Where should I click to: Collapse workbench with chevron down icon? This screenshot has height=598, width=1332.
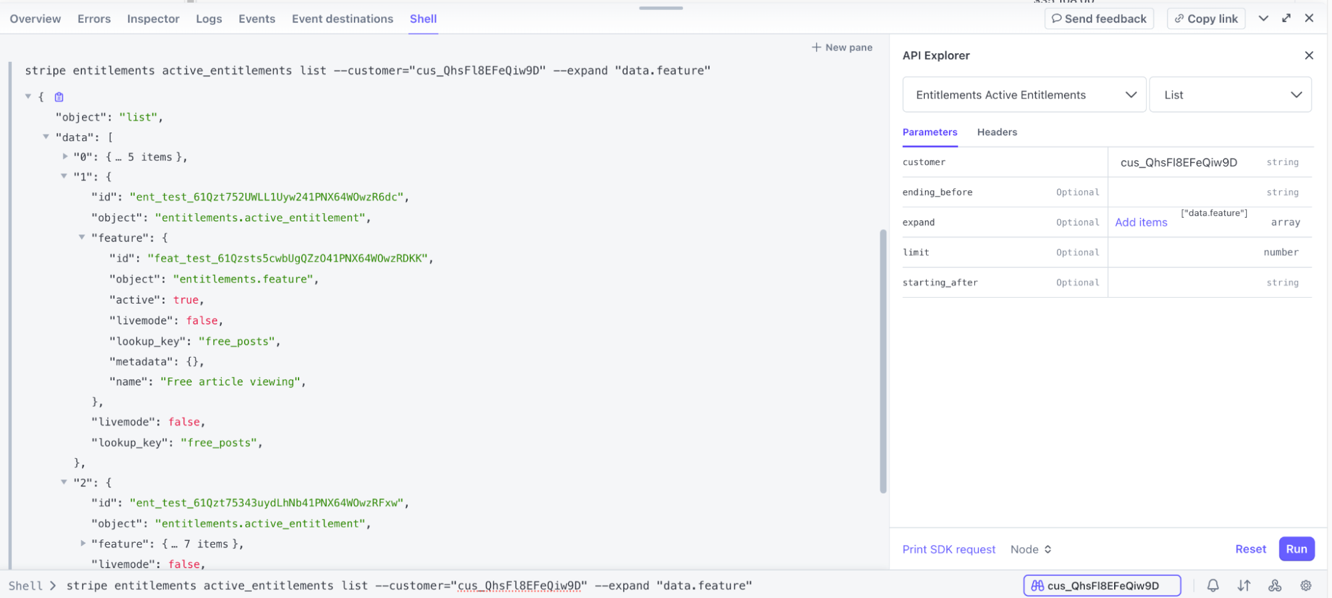[1263, 19]
